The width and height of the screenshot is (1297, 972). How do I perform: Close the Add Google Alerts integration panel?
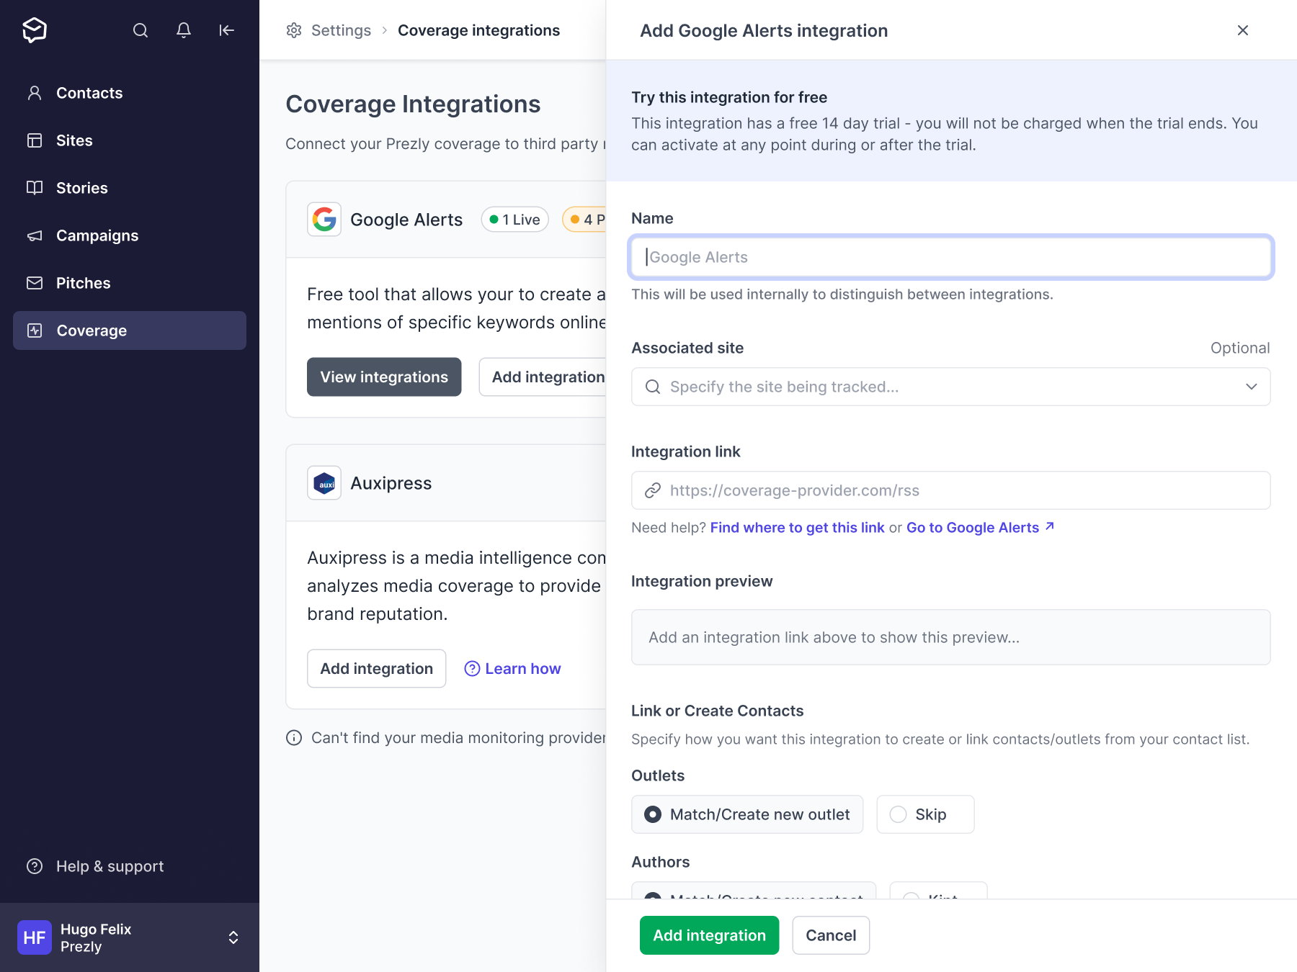(1243, 30)
